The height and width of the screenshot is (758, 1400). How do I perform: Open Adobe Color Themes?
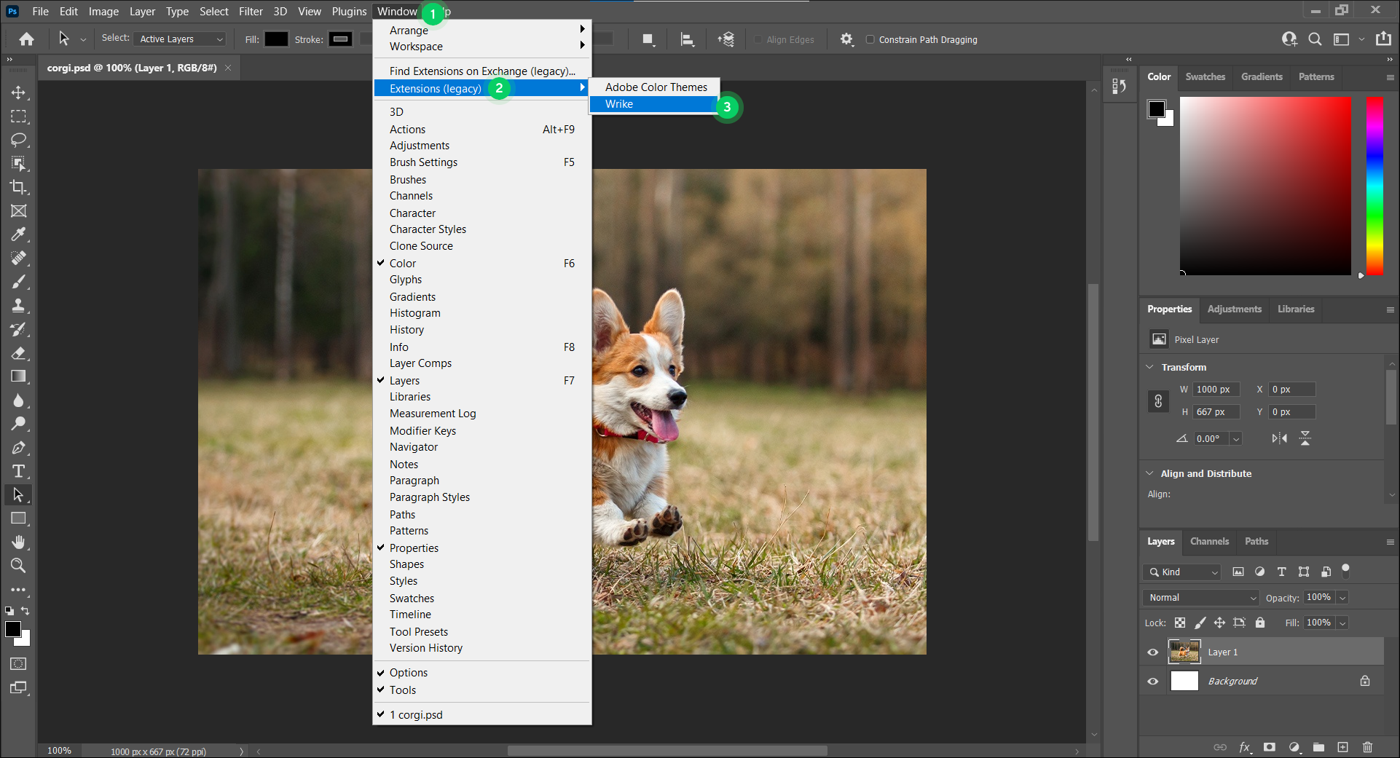click(654, 87)
